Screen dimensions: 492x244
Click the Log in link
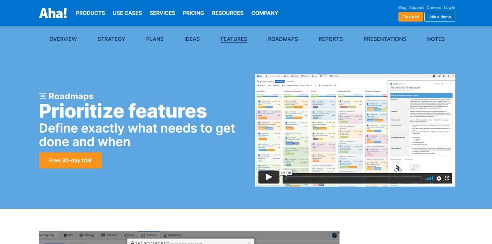450,7
